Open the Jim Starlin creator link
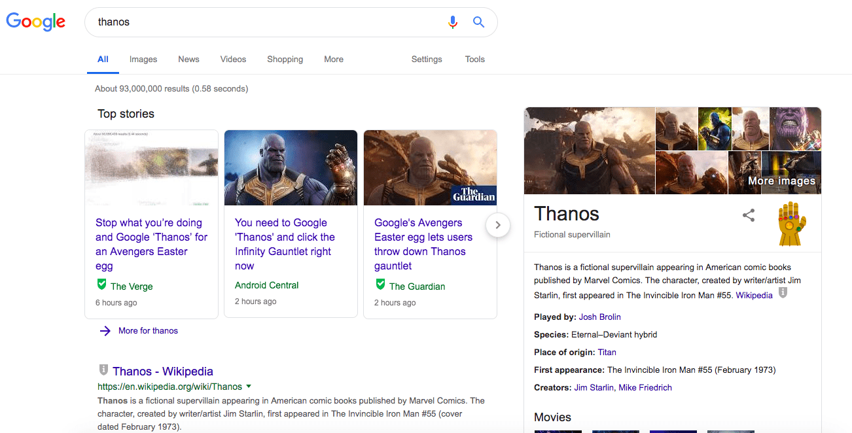Viewport: 852px width, 433px height. [x=594, y=388]
